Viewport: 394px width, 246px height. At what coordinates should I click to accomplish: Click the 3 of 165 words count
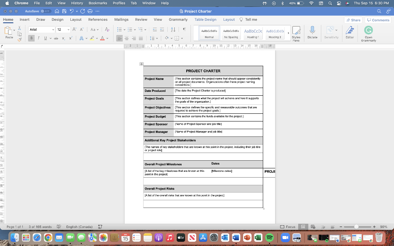point(40,227)
